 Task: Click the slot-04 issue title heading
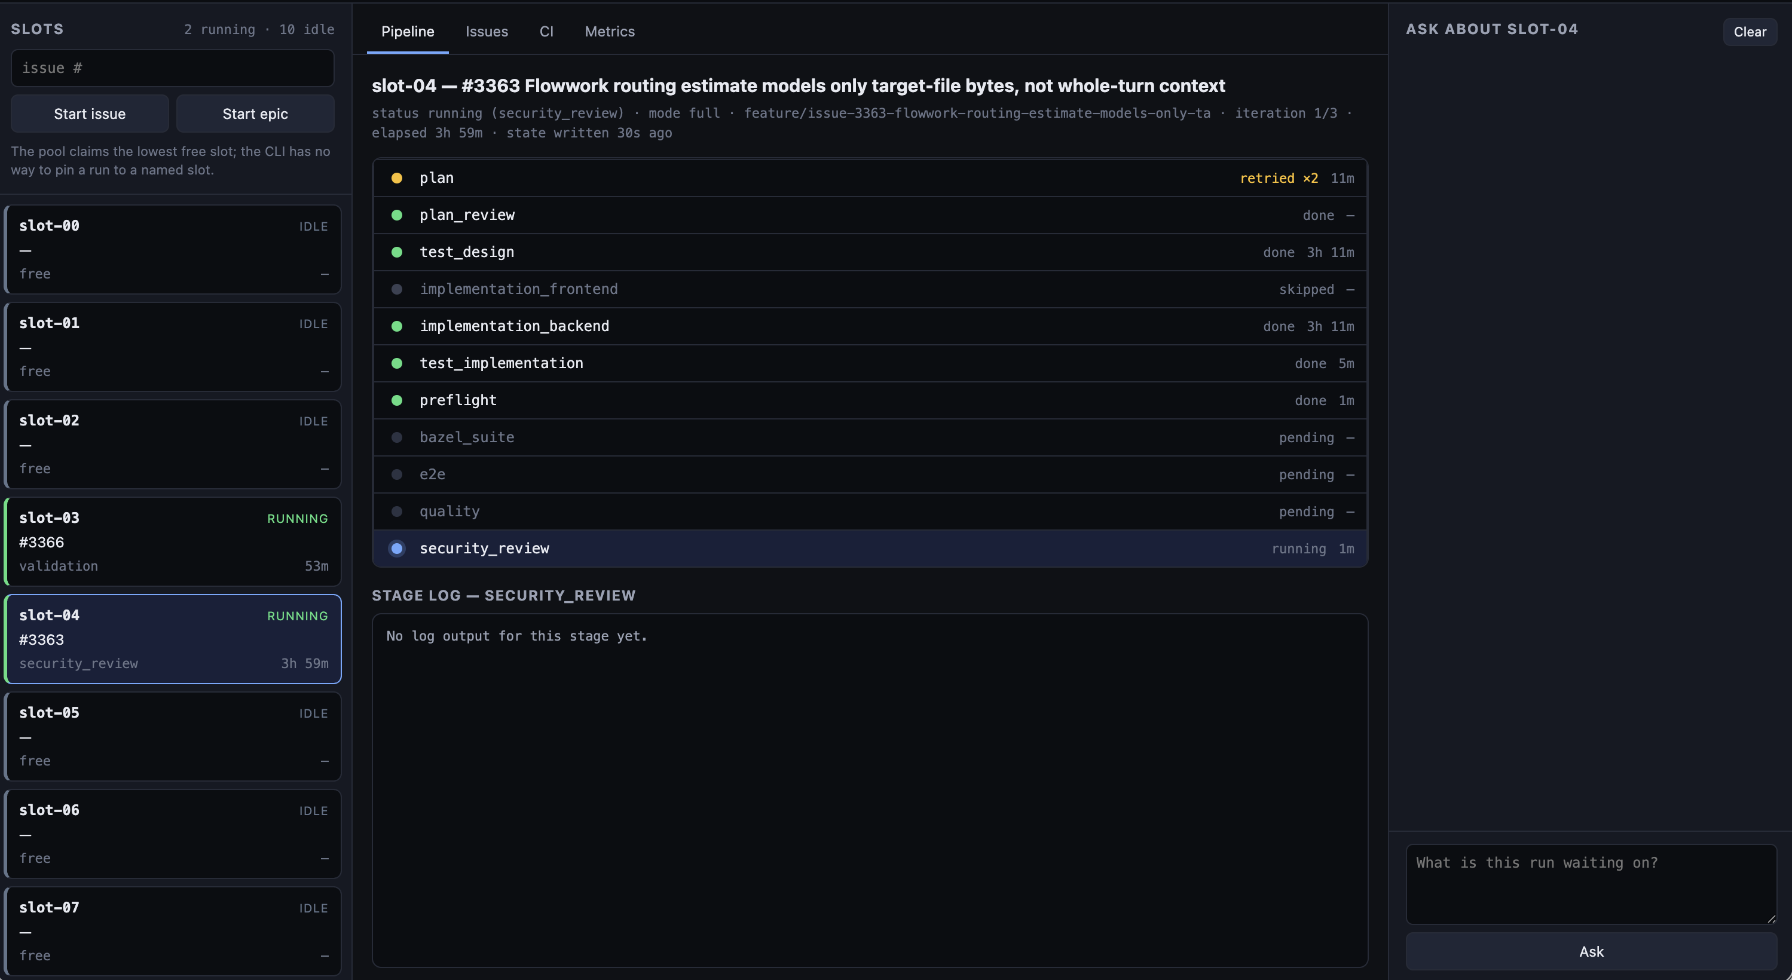pos(798,85)
